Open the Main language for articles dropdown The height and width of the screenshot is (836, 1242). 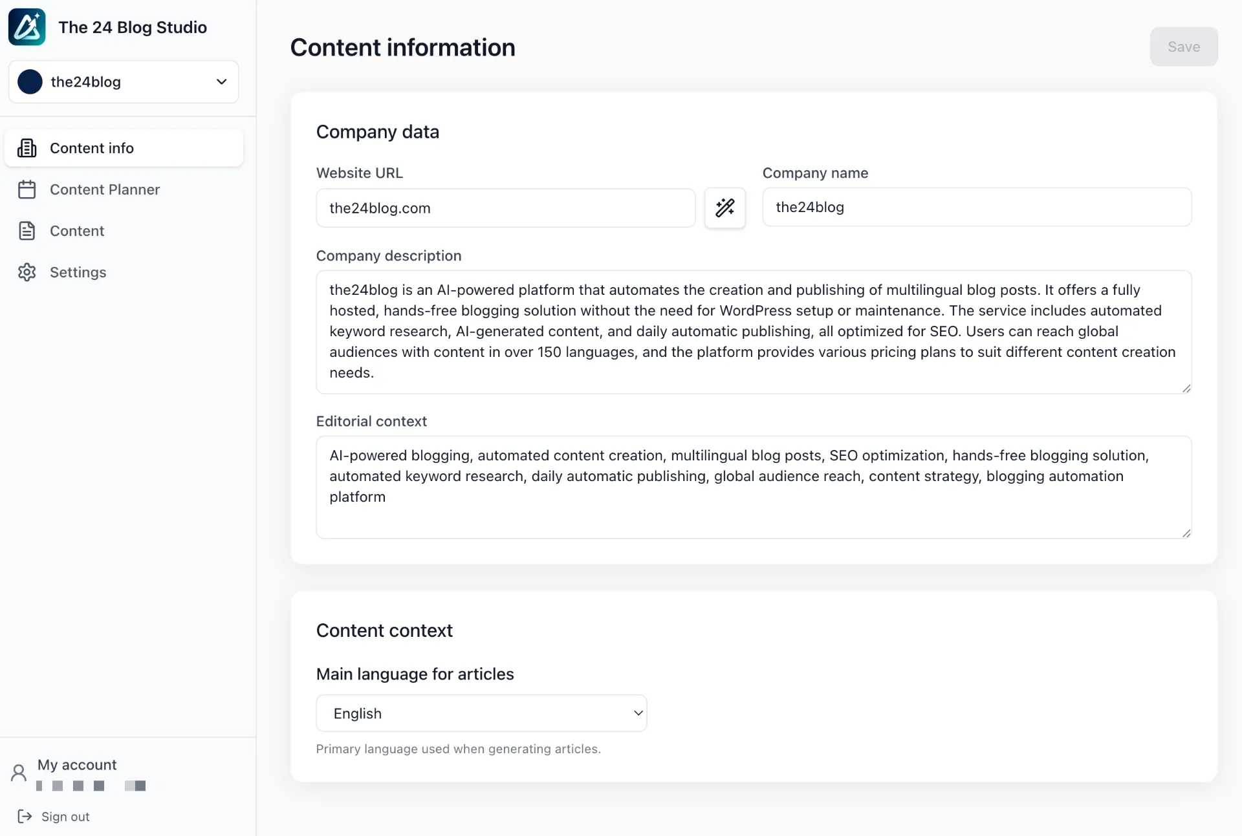(481, 713)
